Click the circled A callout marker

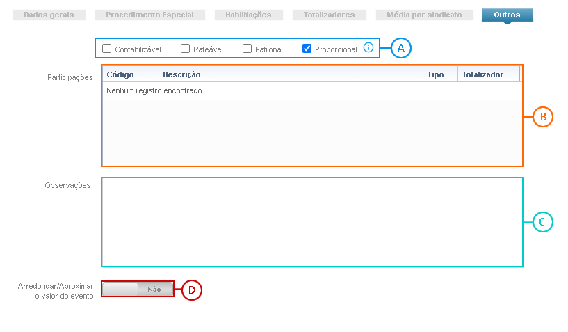(x=400, y=48)
